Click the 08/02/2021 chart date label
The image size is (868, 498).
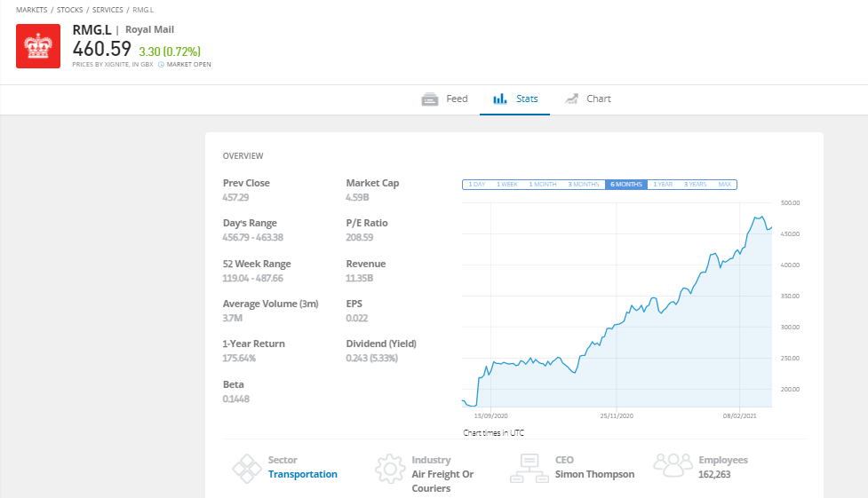click(x=739, y=415)
